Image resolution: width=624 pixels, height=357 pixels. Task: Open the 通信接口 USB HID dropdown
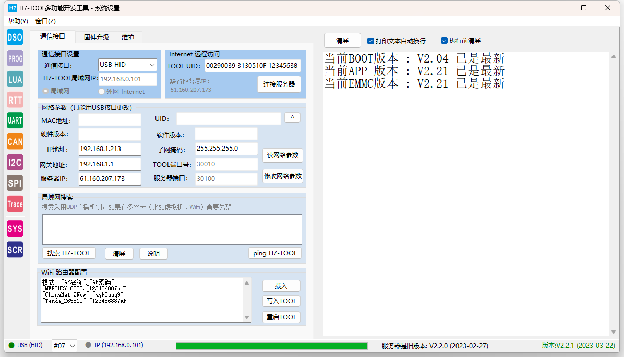coord(127,65)
